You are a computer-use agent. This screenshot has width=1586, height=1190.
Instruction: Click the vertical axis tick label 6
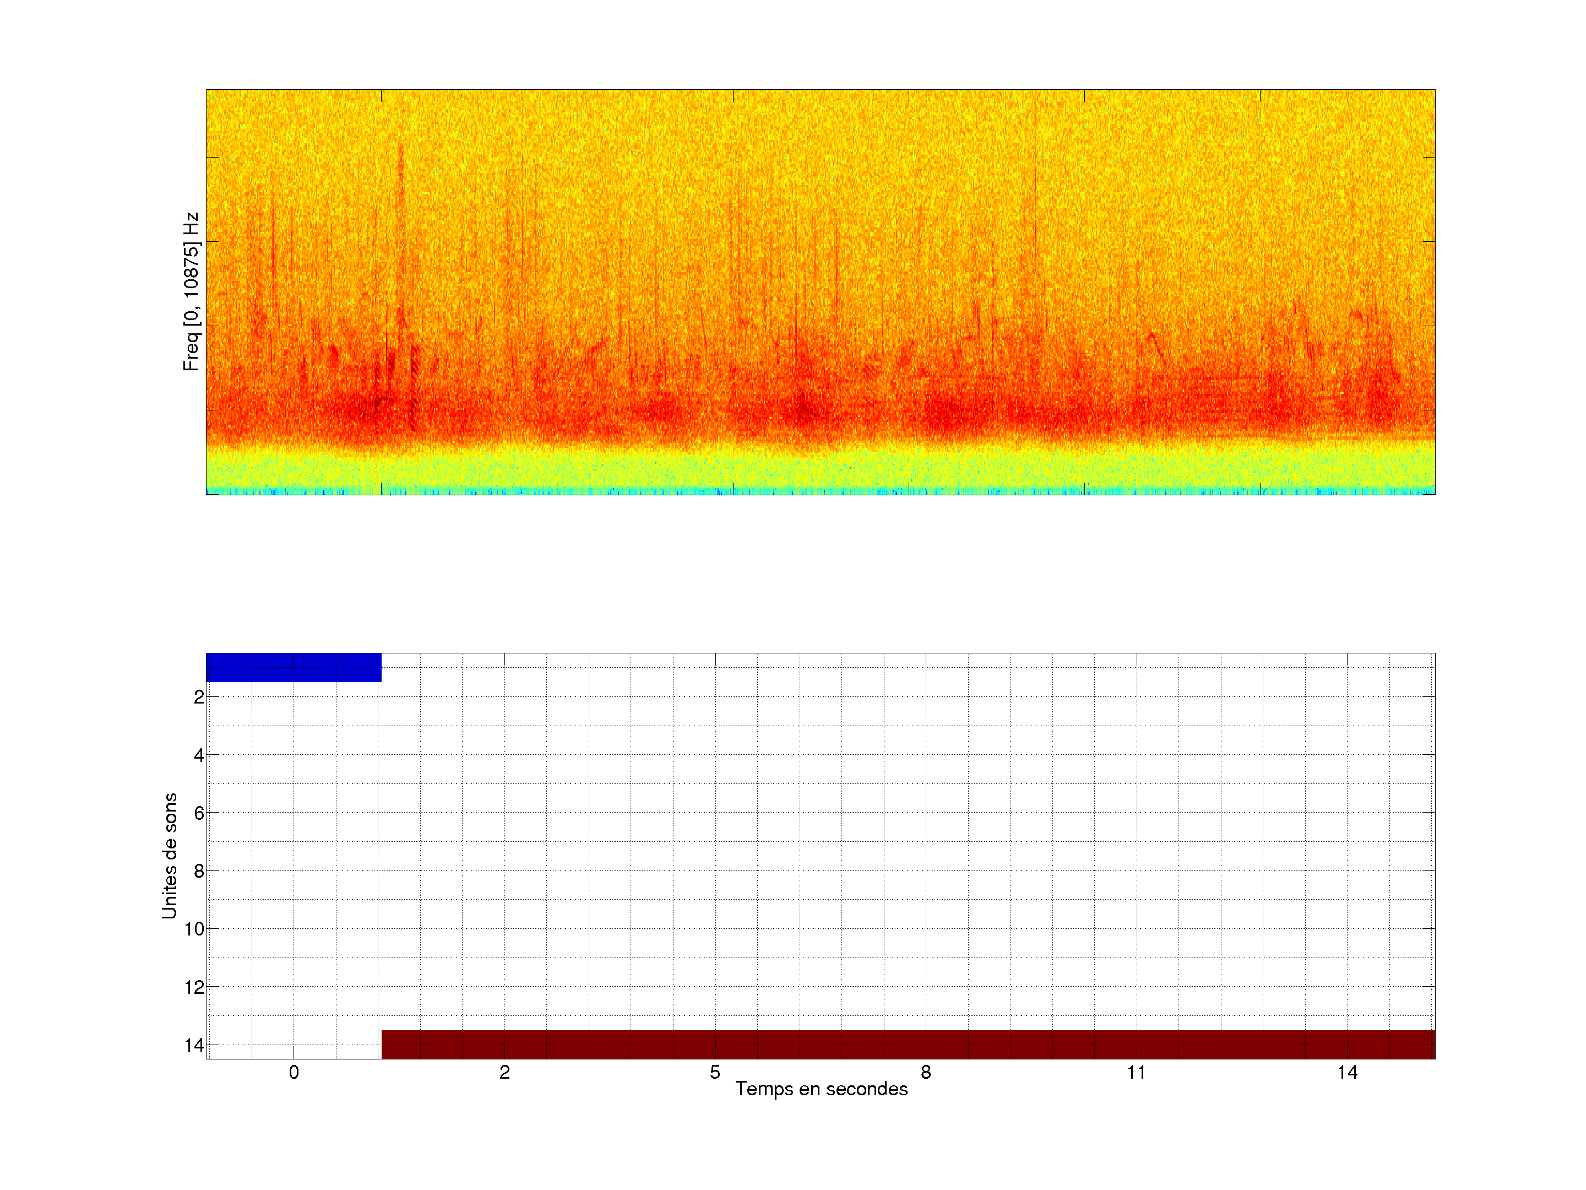[x=199, y=813]
